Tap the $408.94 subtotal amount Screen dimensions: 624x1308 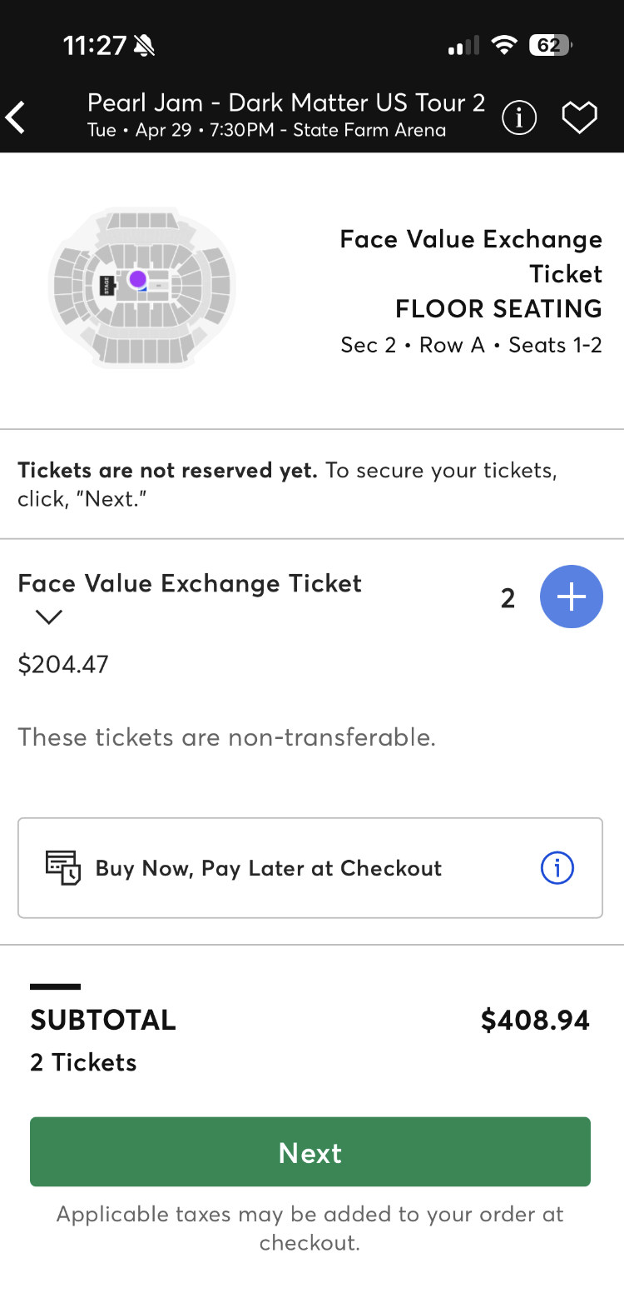coord(535,1020)
